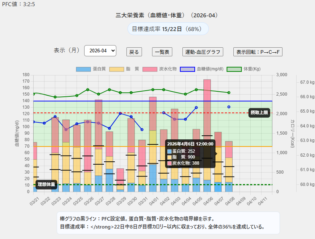Open the 表示（月） month dropdown

pyautogui.click(x=100, y=51)
